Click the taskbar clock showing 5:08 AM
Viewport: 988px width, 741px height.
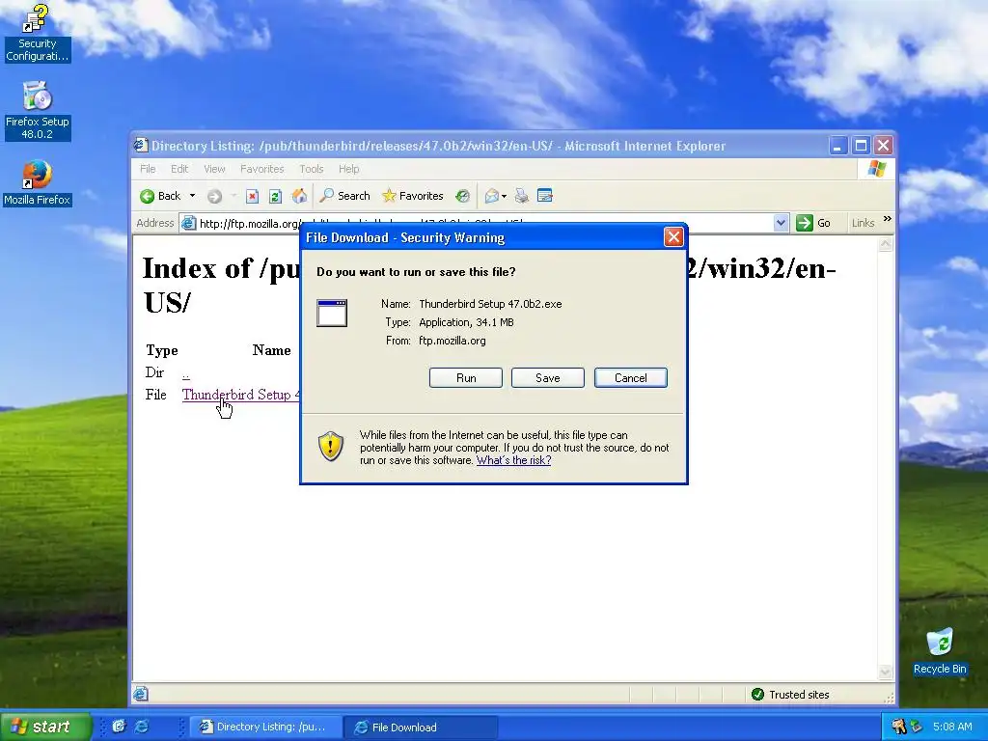(952, 727)
